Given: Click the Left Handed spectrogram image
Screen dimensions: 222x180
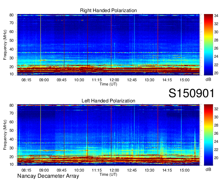Looking at the screenshot, I should (108, 135).
